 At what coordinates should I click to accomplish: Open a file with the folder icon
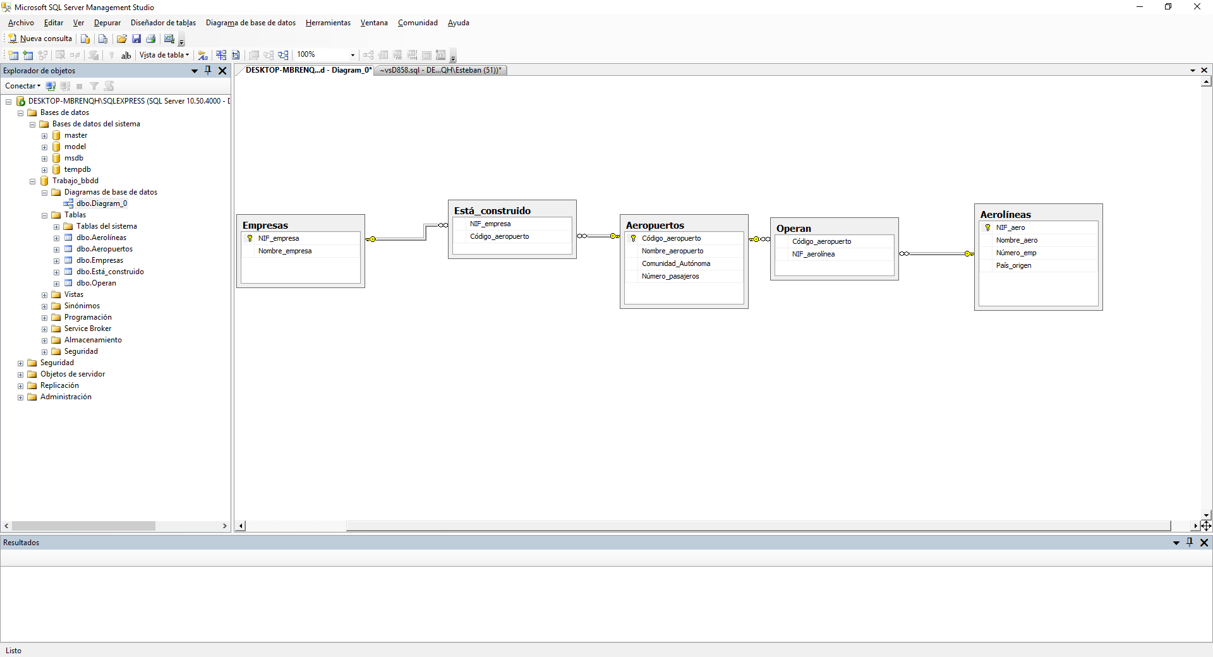(x=122, y=39)
